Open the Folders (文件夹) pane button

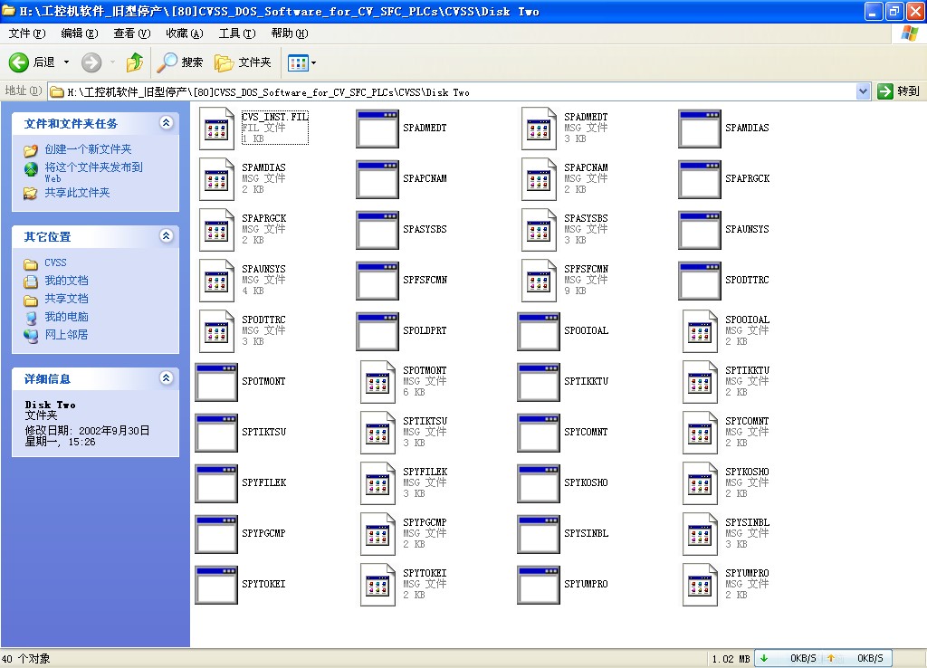coord(243,62)
